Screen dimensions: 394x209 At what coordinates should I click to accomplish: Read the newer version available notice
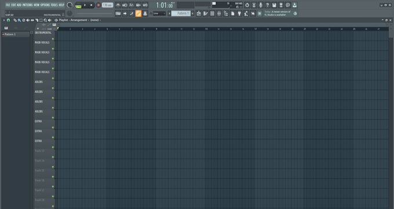click(278, 13)
